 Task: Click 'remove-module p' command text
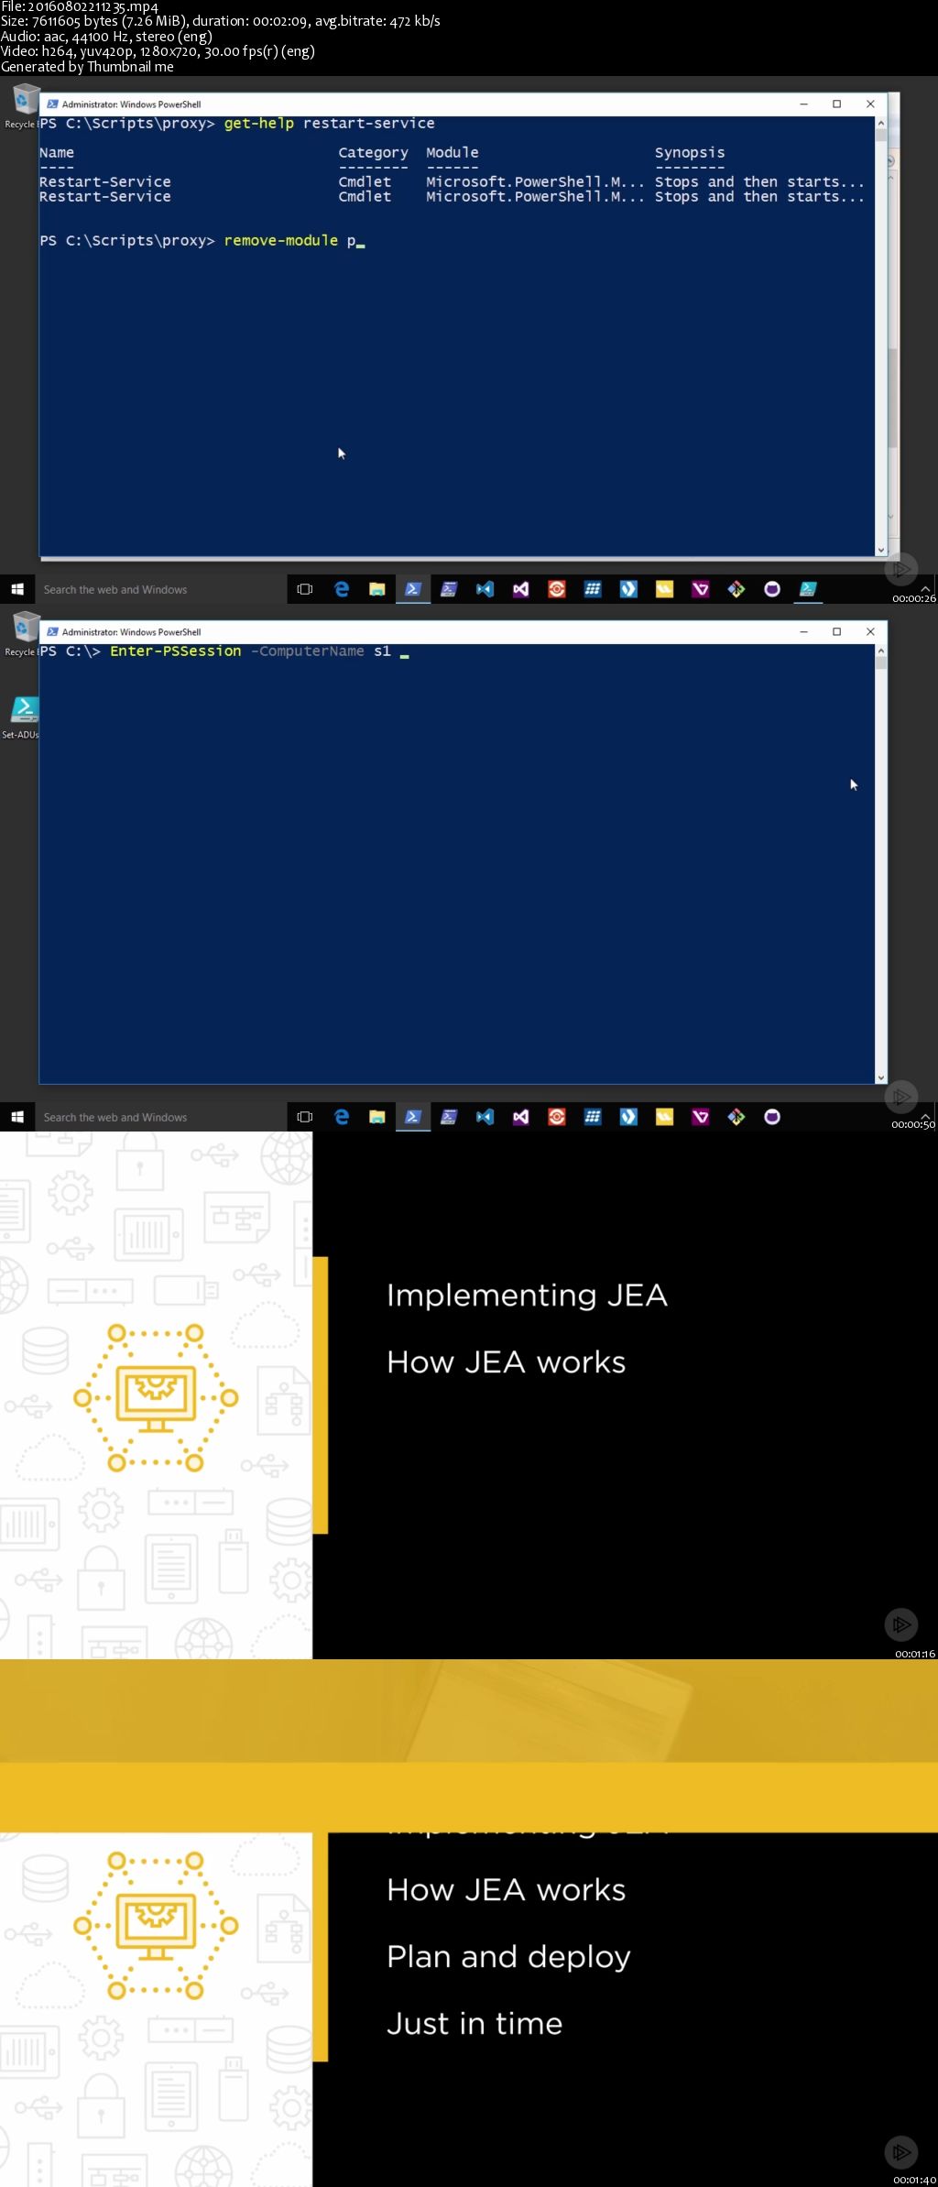coord(289,240)
